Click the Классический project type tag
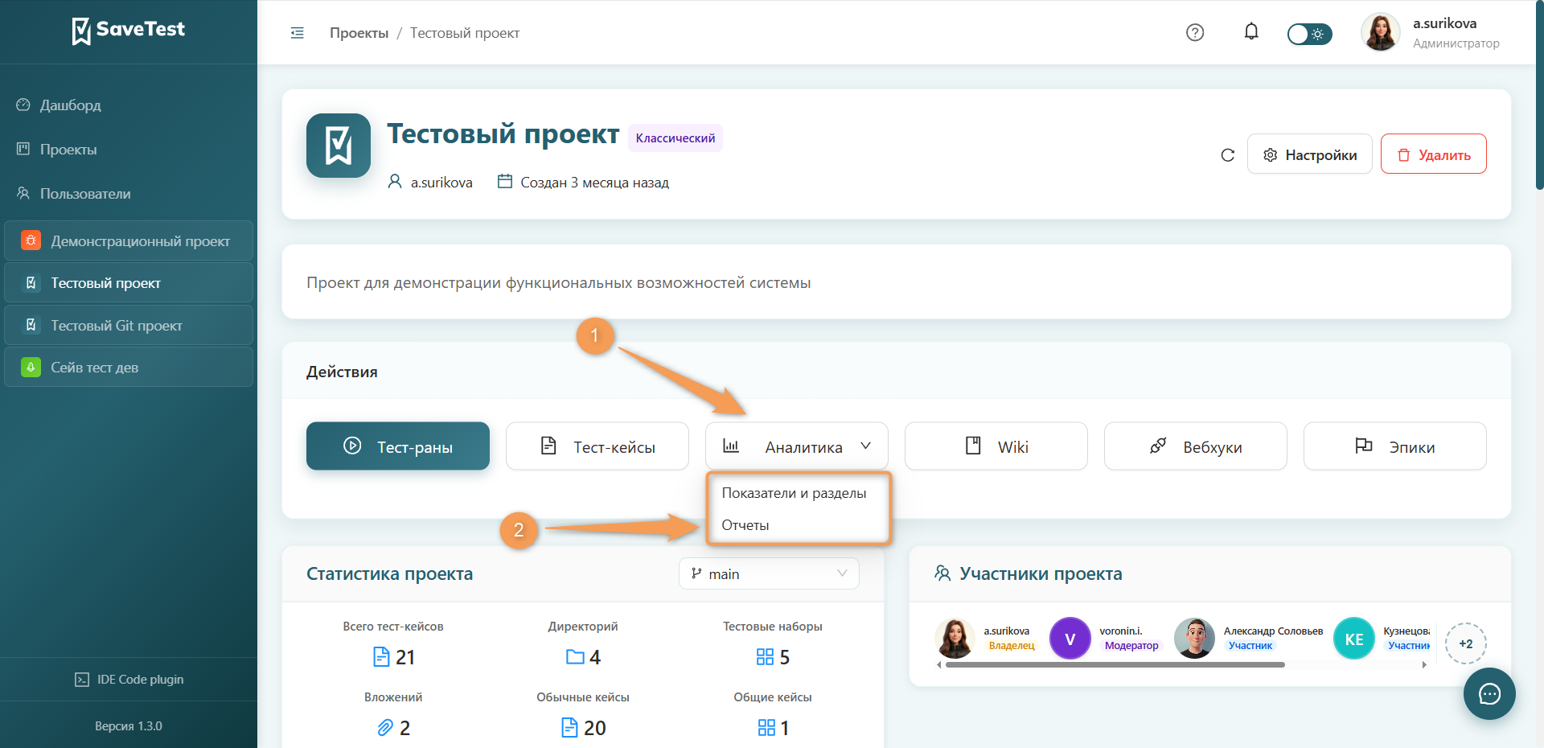Viewport: 1544px width, 748px height. pos(675,138)
